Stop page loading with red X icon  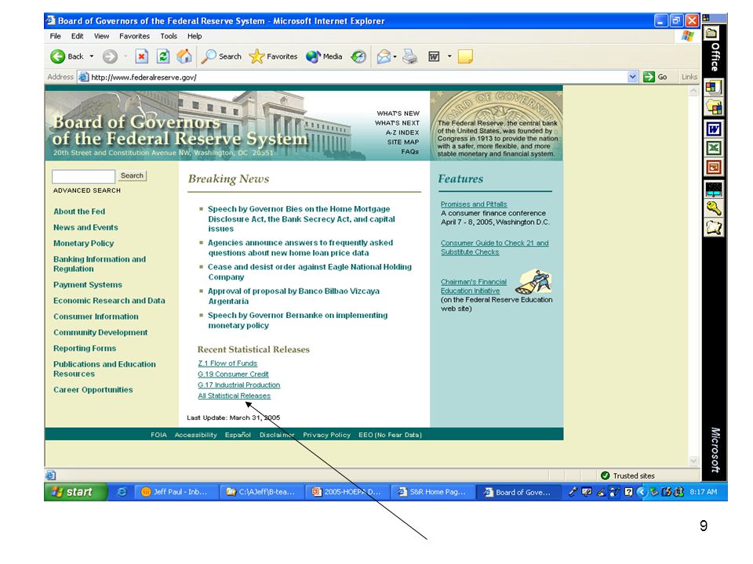141,56
